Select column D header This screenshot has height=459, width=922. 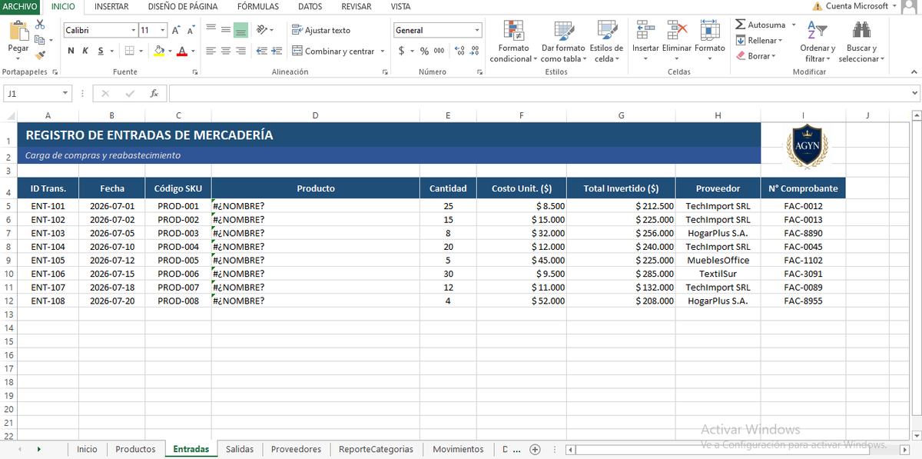[315, 115]
